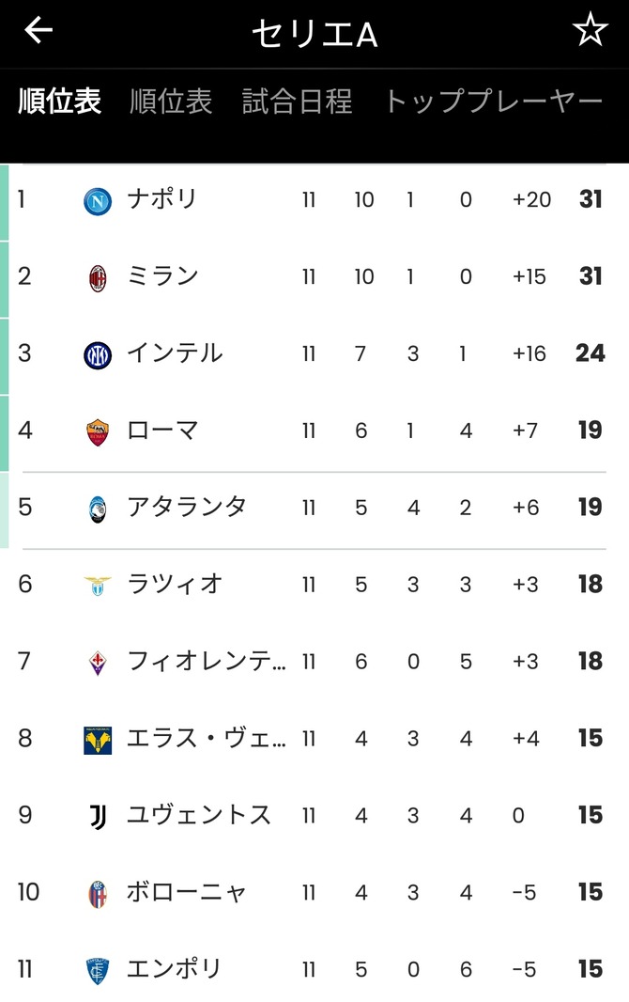Screen dimensions: 629x1002
Task: Tap the Fiorentina club crest
Action: tap(98, 663)
